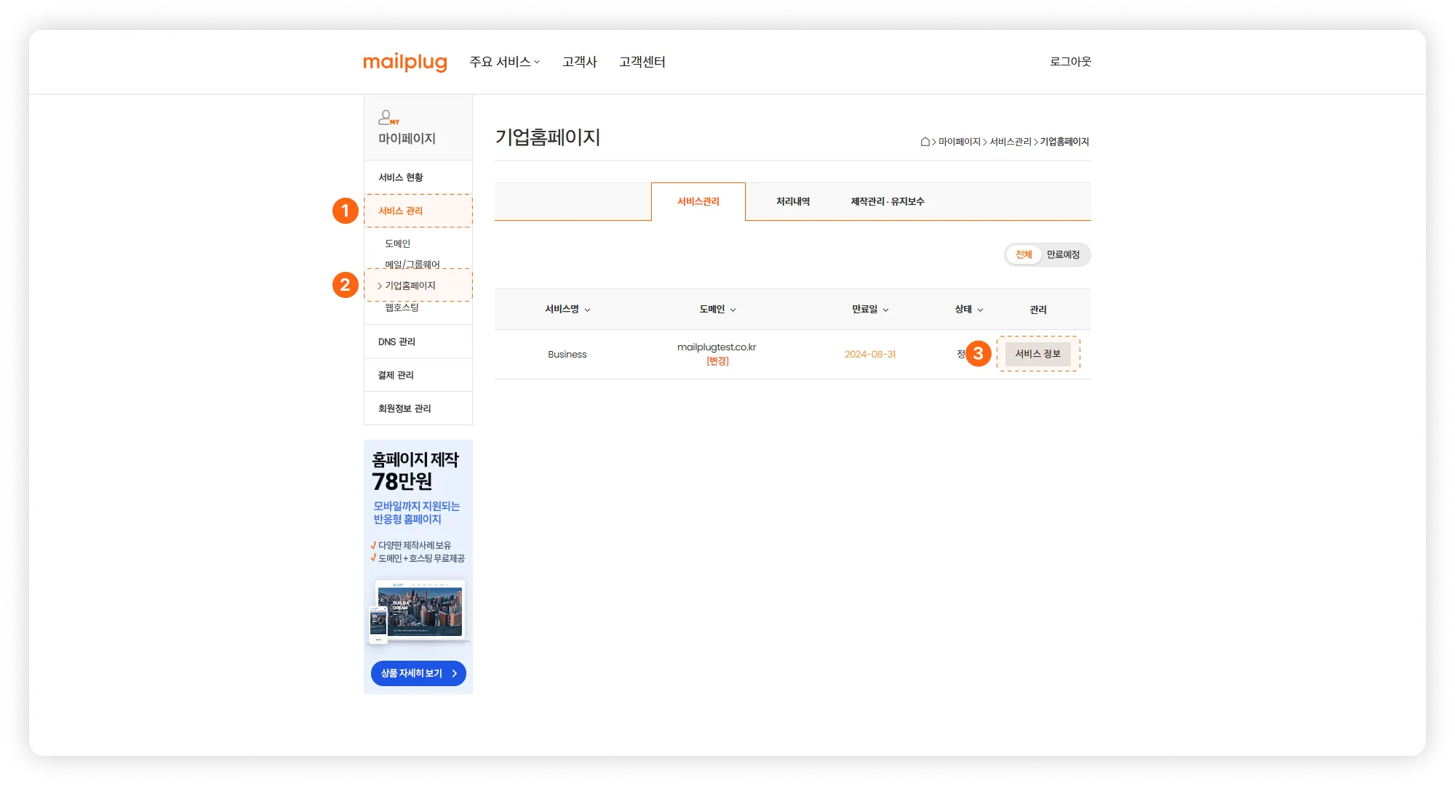Image resolution: width=1455 pixels, height=785 pixels.
Task: Click the arrow on 상품 자세히 보기 button
Action: 455,674
